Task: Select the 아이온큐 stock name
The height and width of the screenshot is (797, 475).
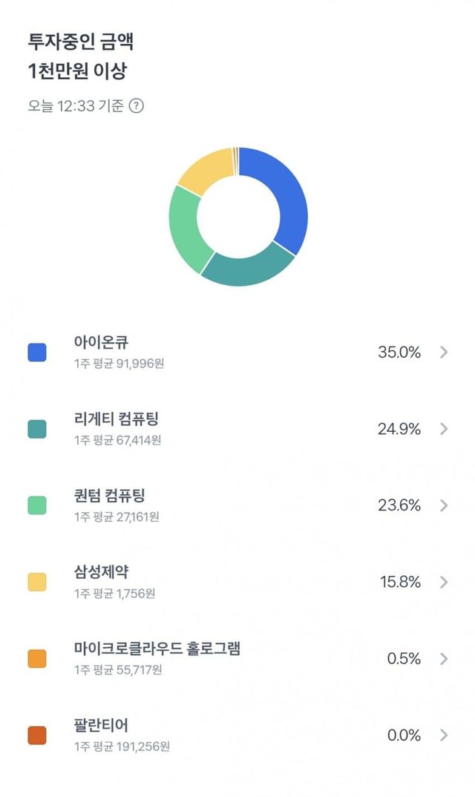Action: click(x=102, y=343)
